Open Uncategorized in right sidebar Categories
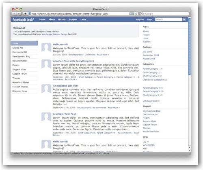Screen dimensions: 203x170 click(150, 101)
